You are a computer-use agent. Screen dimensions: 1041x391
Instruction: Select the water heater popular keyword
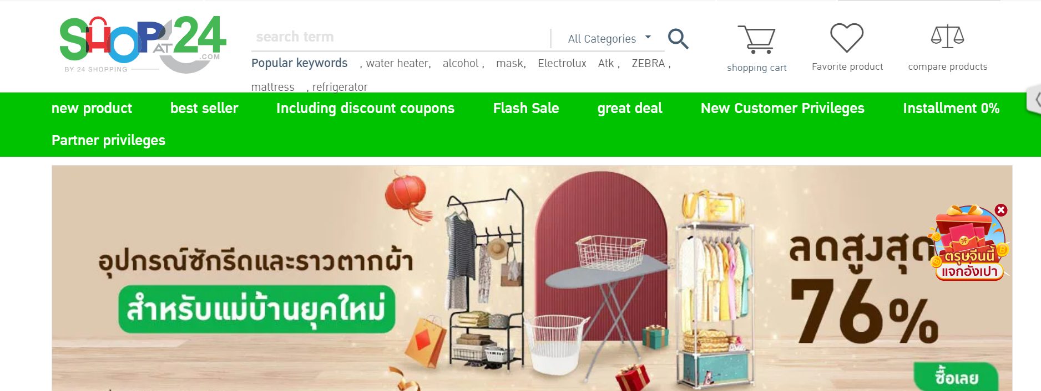point(398,63)
